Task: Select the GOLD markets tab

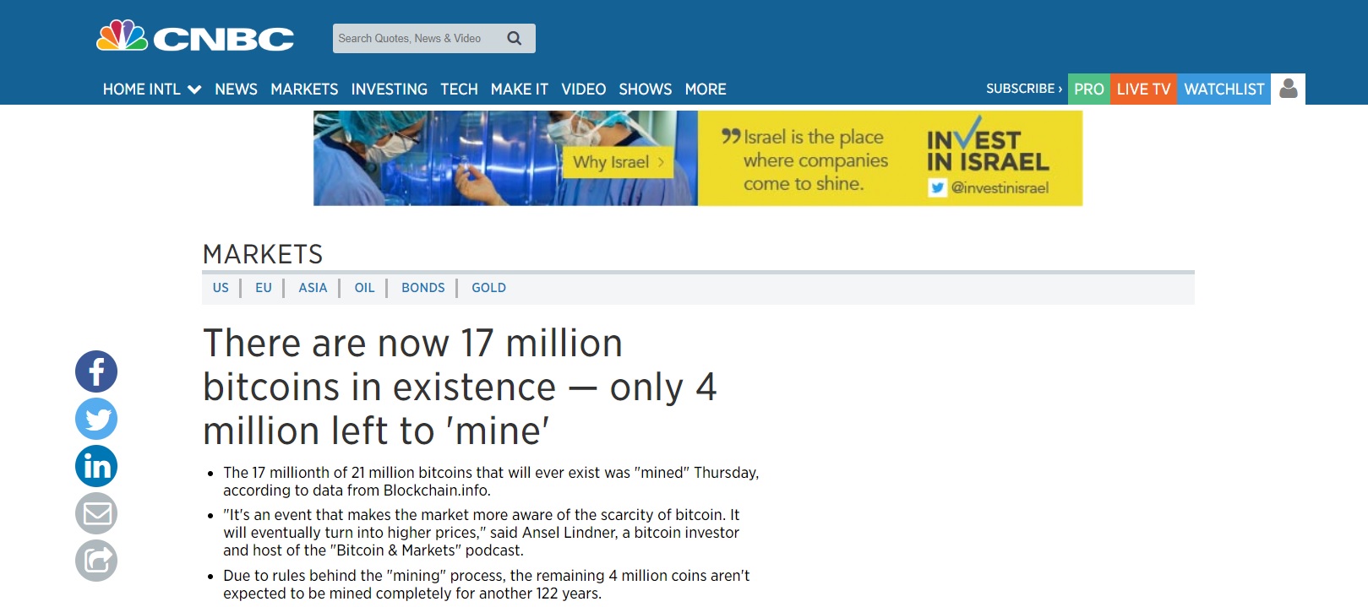Action: point(489,288)
